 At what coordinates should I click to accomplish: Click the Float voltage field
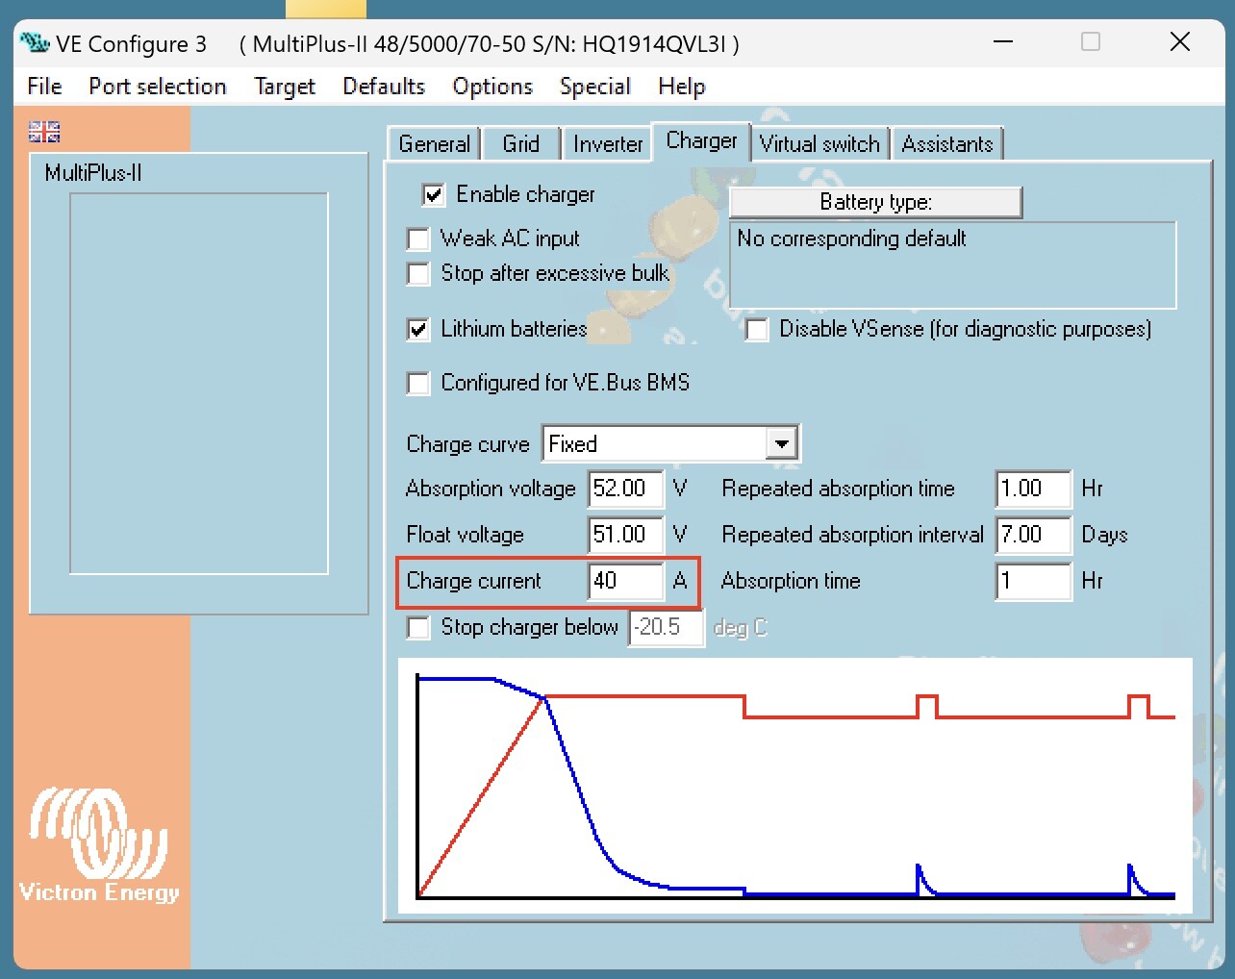626,535
